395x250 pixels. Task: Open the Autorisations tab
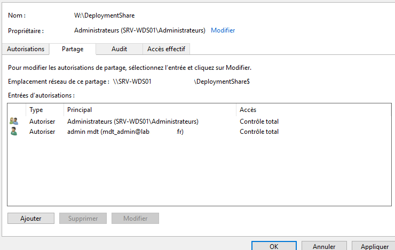pos(26,49)
